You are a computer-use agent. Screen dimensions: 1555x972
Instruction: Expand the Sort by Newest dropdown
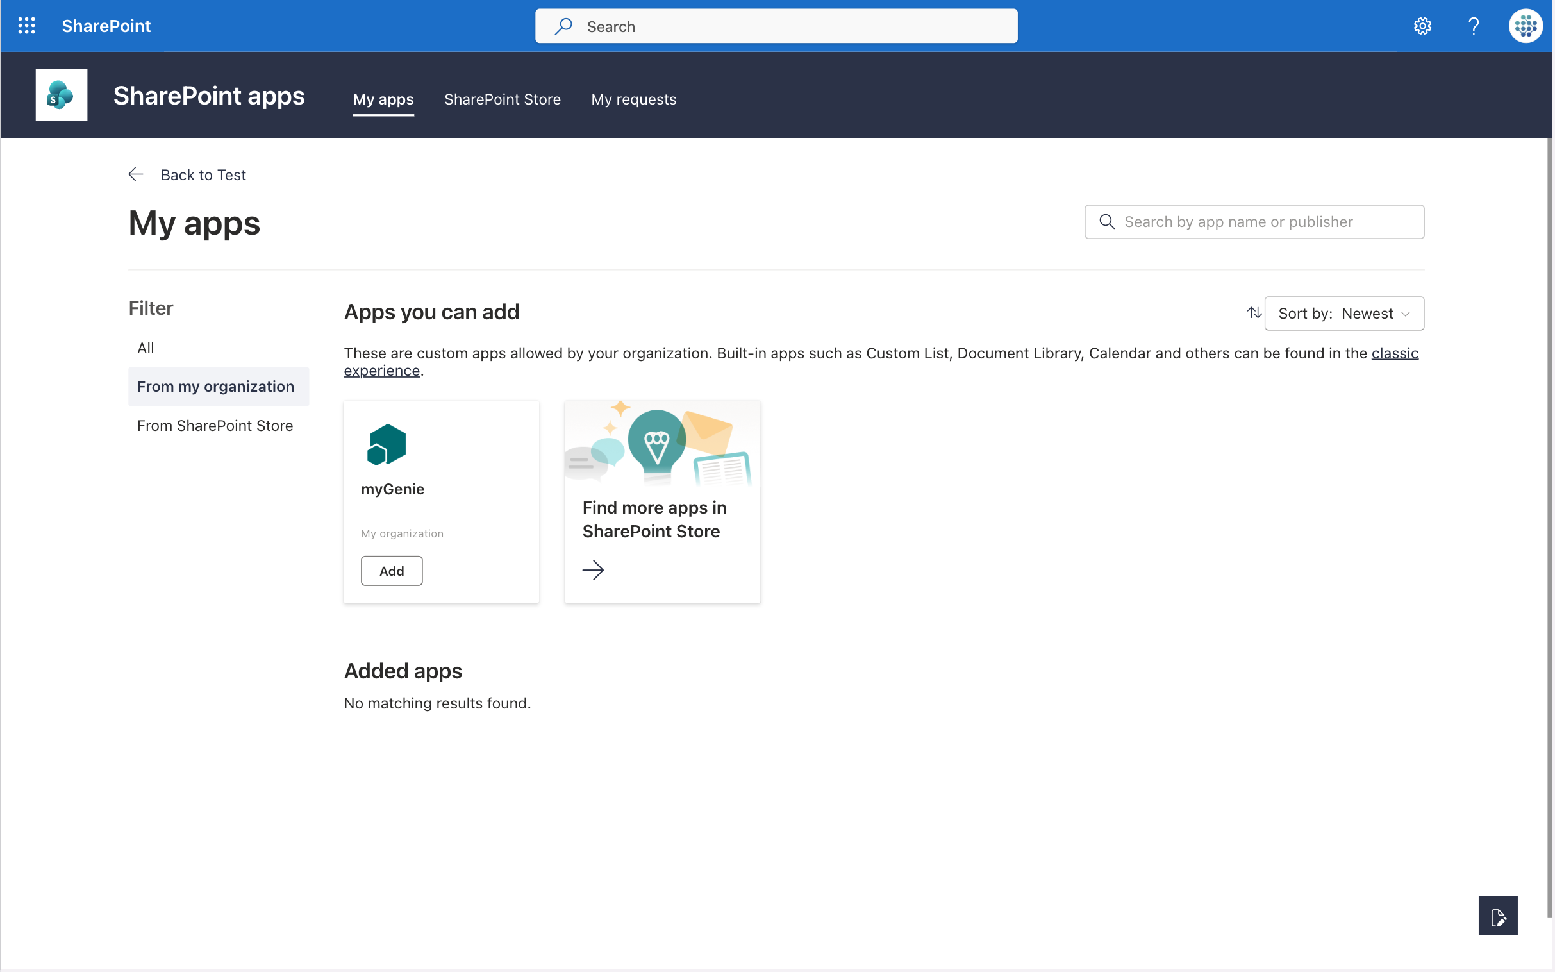click(1344, 313)
